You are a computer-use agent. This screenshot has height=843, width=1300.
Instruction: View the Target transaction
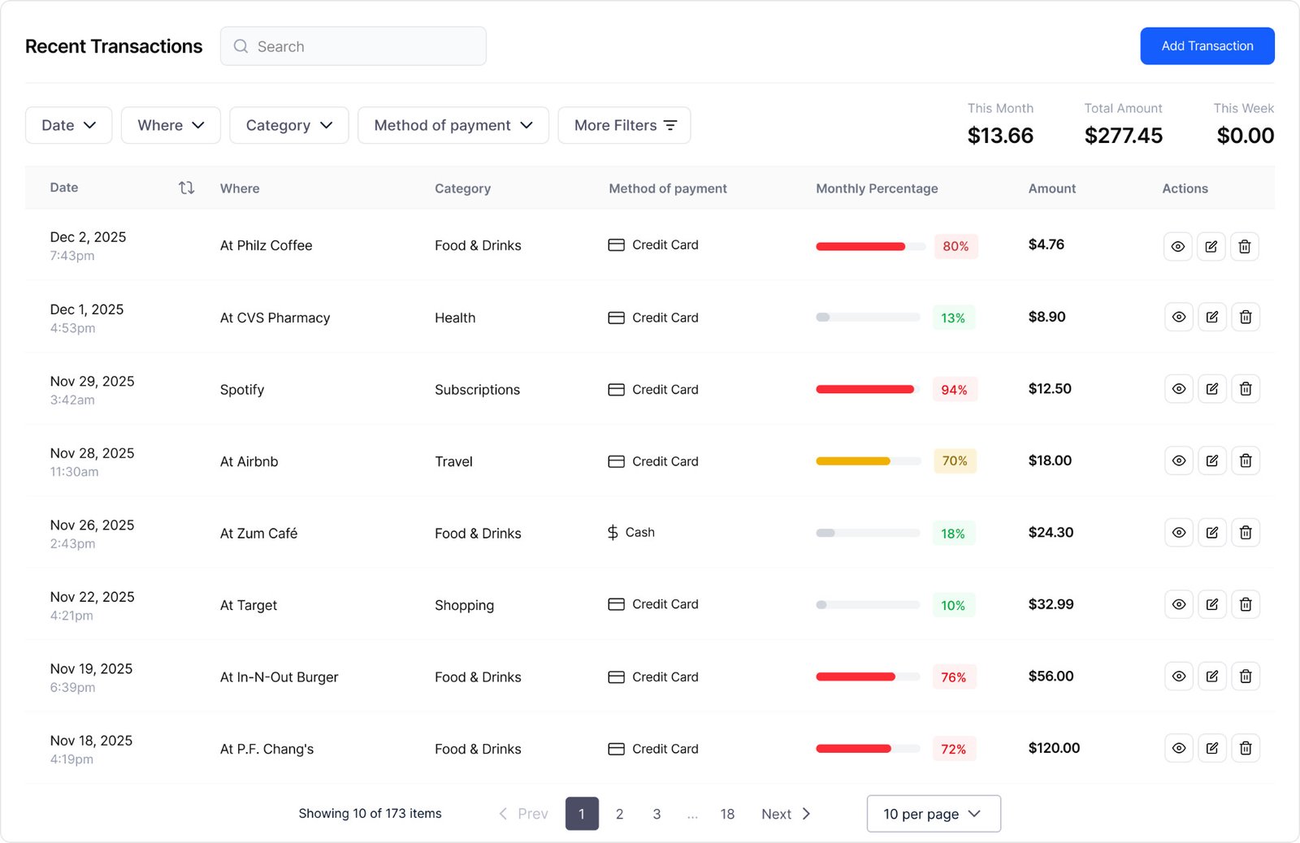click(1178, 604)
